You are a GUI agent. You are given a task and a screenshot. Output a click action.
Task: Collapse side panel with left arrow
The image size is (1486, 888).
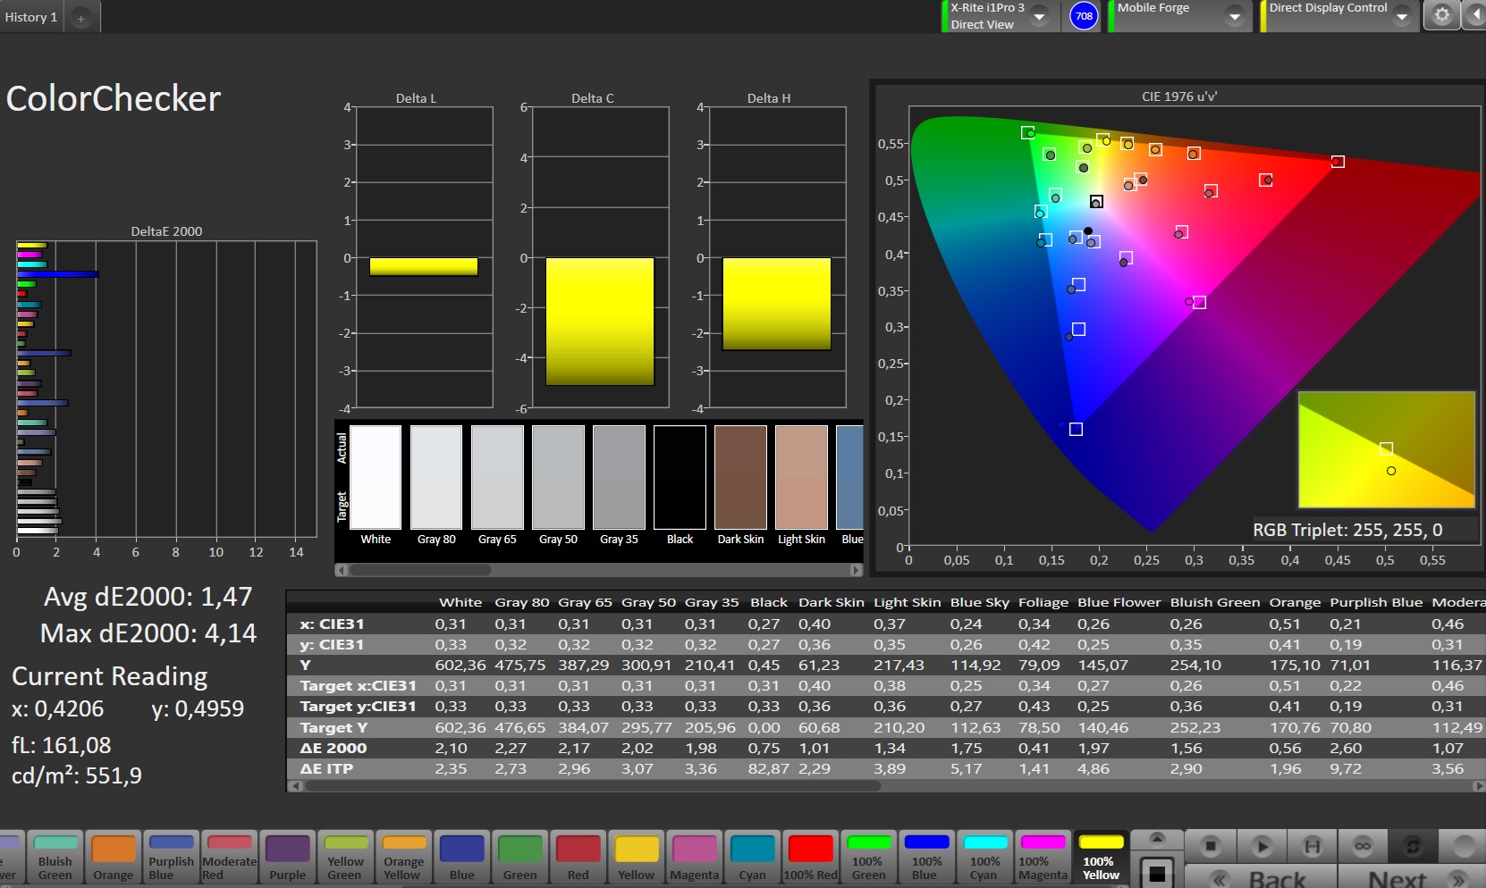(1474, 15)
